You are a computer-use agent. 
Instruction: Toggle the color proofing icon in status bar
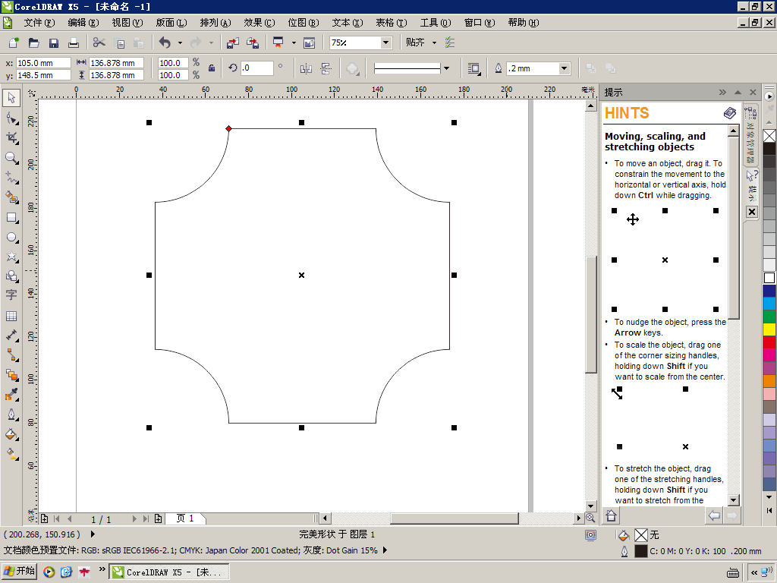(590, 535)
